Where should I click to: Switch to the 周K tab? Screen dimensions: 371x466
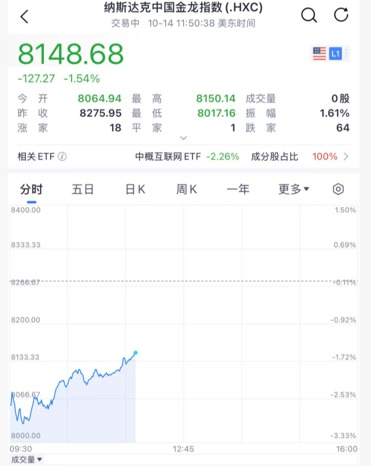point(187,189)
